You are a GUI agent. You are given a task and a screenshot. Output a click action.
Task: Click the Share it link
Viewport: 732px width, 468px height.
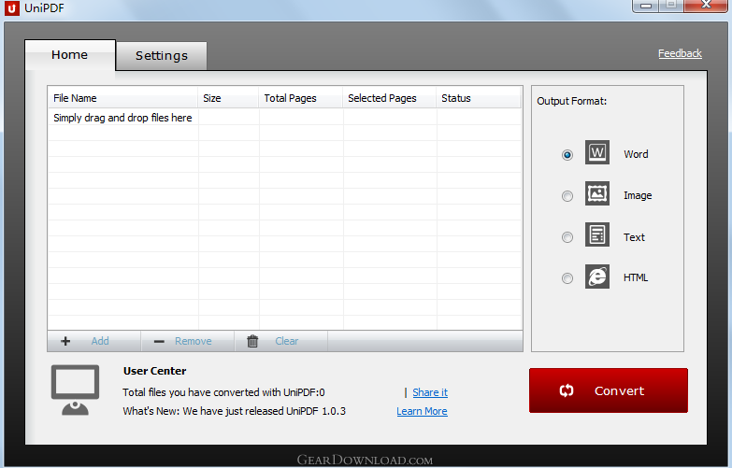430,392
